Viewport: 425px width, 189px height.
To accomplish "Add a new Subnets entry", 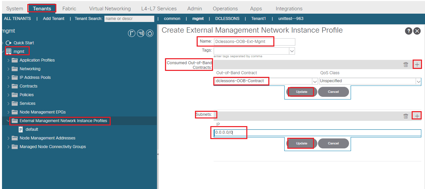I will pos(417,116).
